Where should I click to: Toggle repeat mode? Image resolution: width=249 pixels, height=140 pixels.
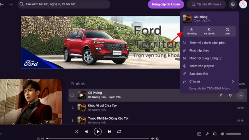click(119, 132)
